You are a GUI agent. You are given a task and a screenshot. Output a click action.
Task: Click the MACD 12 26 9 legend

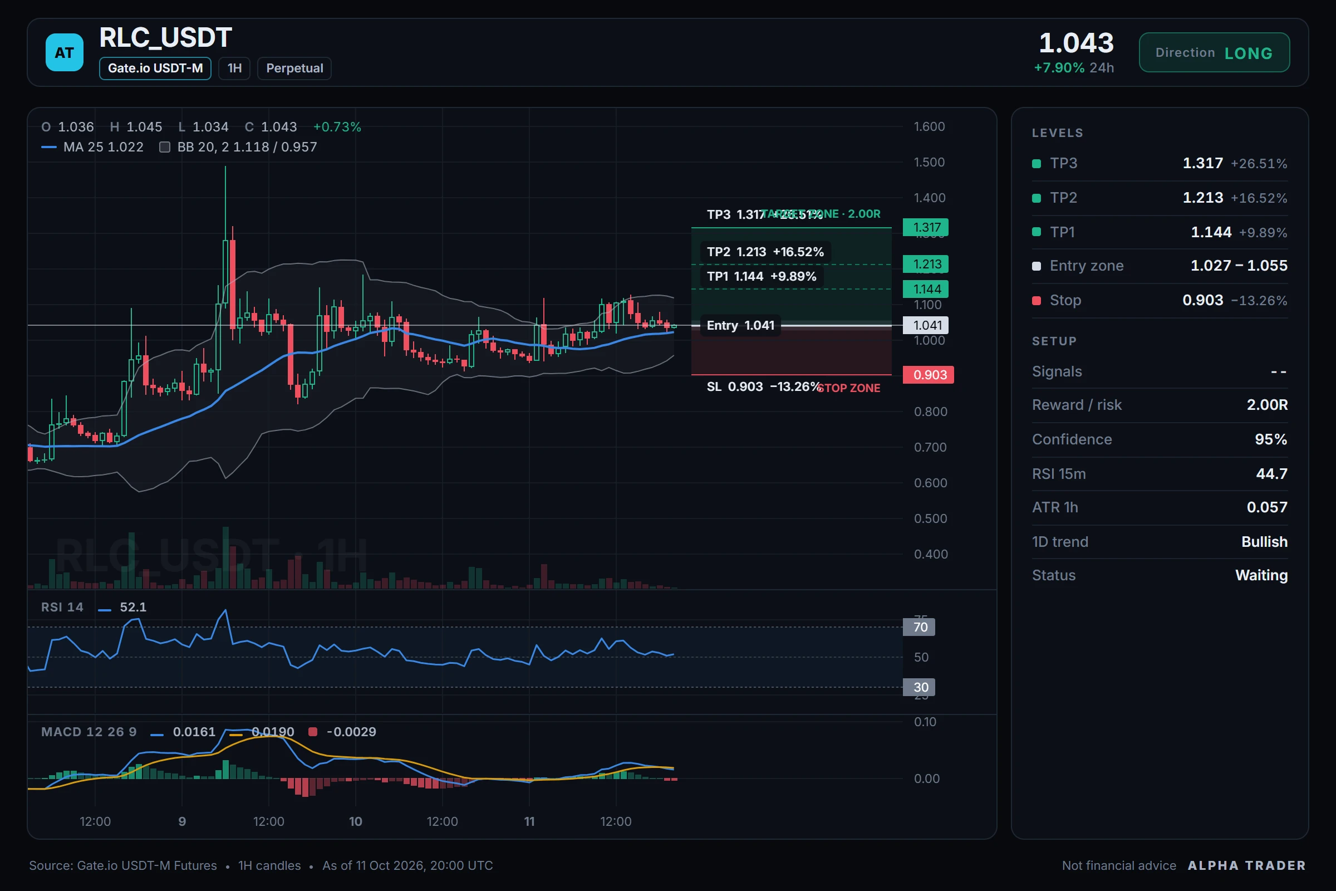pos(89,732)
